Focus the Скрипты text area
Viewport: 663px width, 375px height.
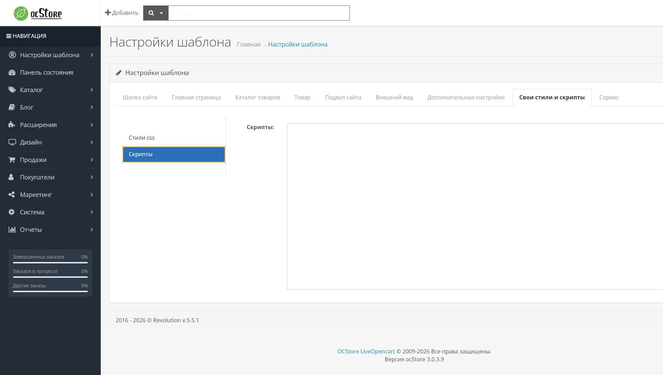click(x=475, y=207)
